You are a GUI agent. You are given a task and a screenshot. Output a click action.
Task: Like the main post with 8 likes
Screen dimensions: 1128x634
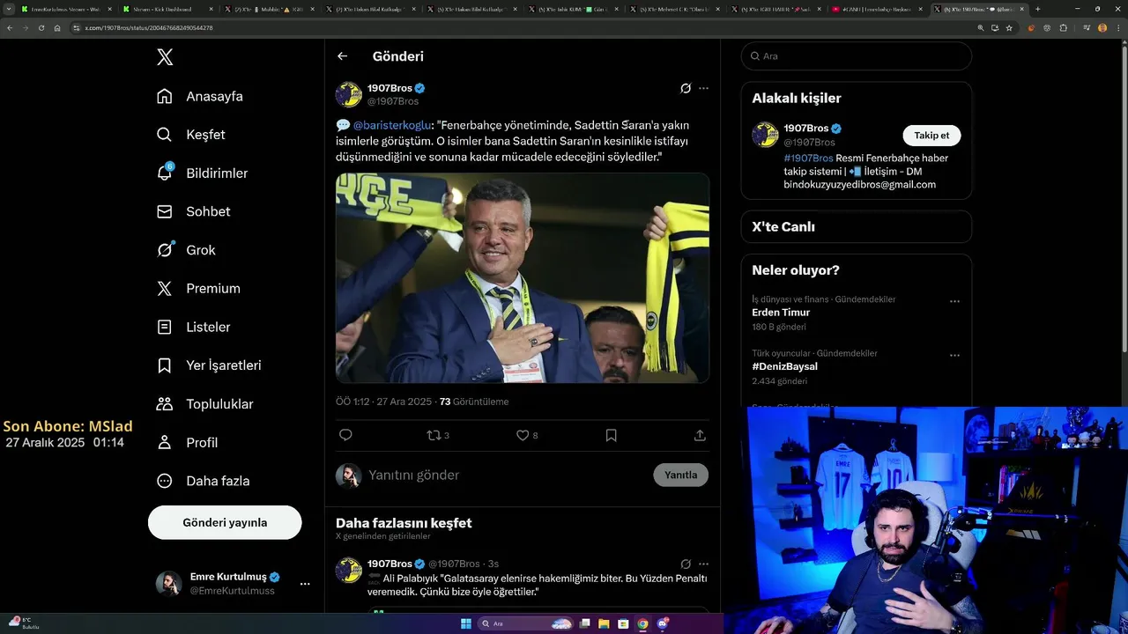527,435
